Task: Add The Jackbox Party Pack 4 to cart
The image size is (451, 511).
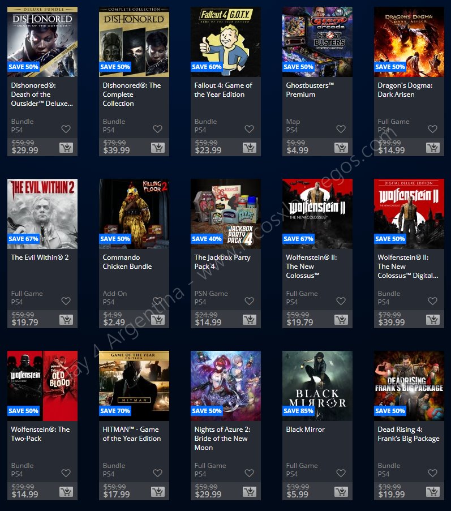Action: (x=250, y=320)
